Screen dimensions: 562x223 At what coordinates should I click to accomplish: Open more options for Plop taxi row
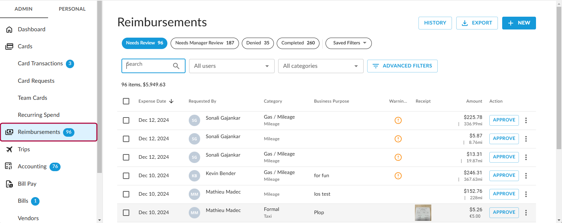pyautogui.click(x=526, y=213)
